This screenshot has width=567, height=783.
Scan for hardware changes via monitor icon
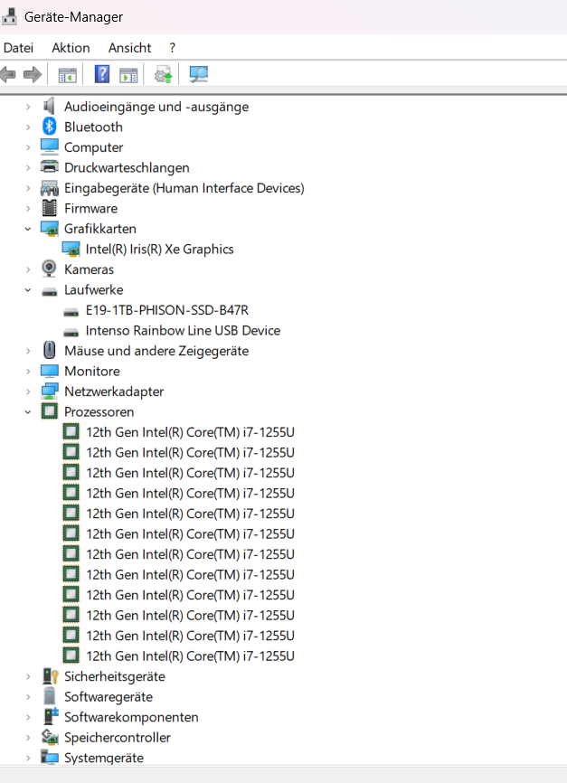click(198, 75)
